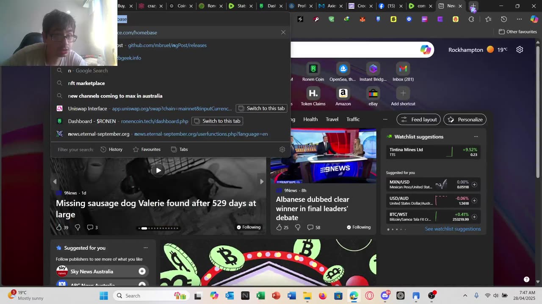Click Add shortcut plus tile
The height and width of the screenshot is (304, 542).
(x=403, y=97)
